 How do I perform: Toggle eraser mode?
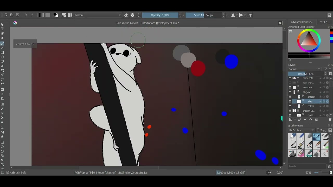(x=126, y=15)
